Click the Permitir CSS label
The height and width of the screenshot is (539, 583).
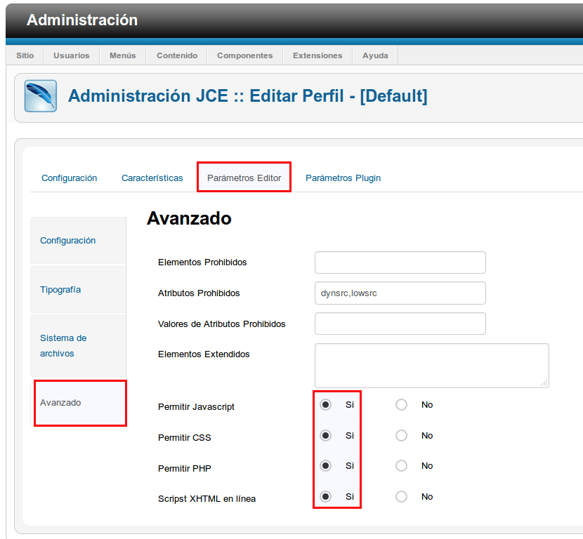185,438
